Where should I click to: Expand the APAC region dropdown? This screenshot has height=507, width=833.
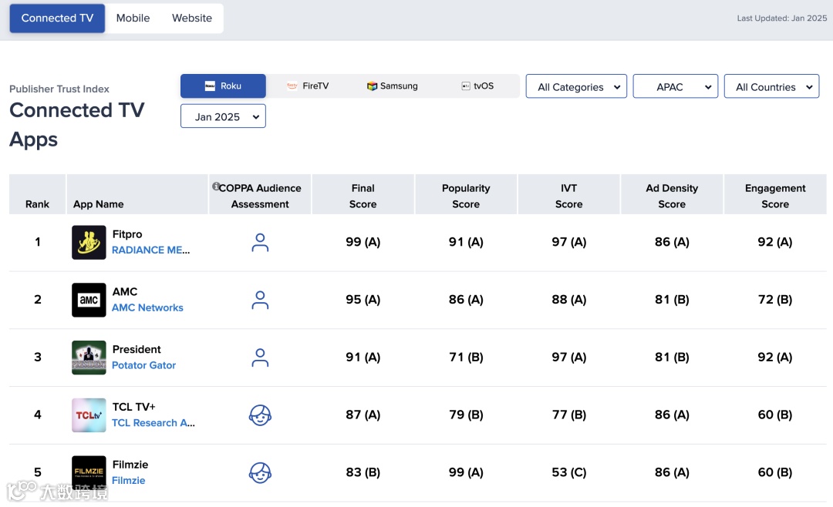pos(675,87)
